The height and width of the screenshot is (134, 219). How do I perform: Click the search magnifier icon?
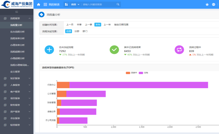118,5
